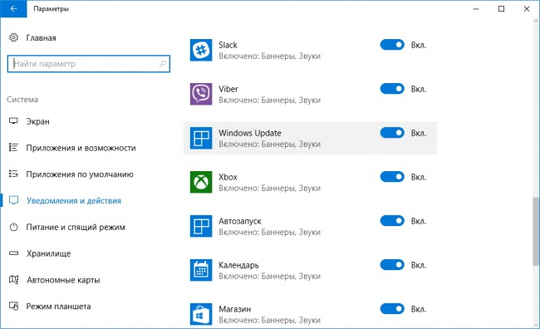Click the Автозапуск app icon
This screenshot has width=540, height=329.
pos(201,226)
